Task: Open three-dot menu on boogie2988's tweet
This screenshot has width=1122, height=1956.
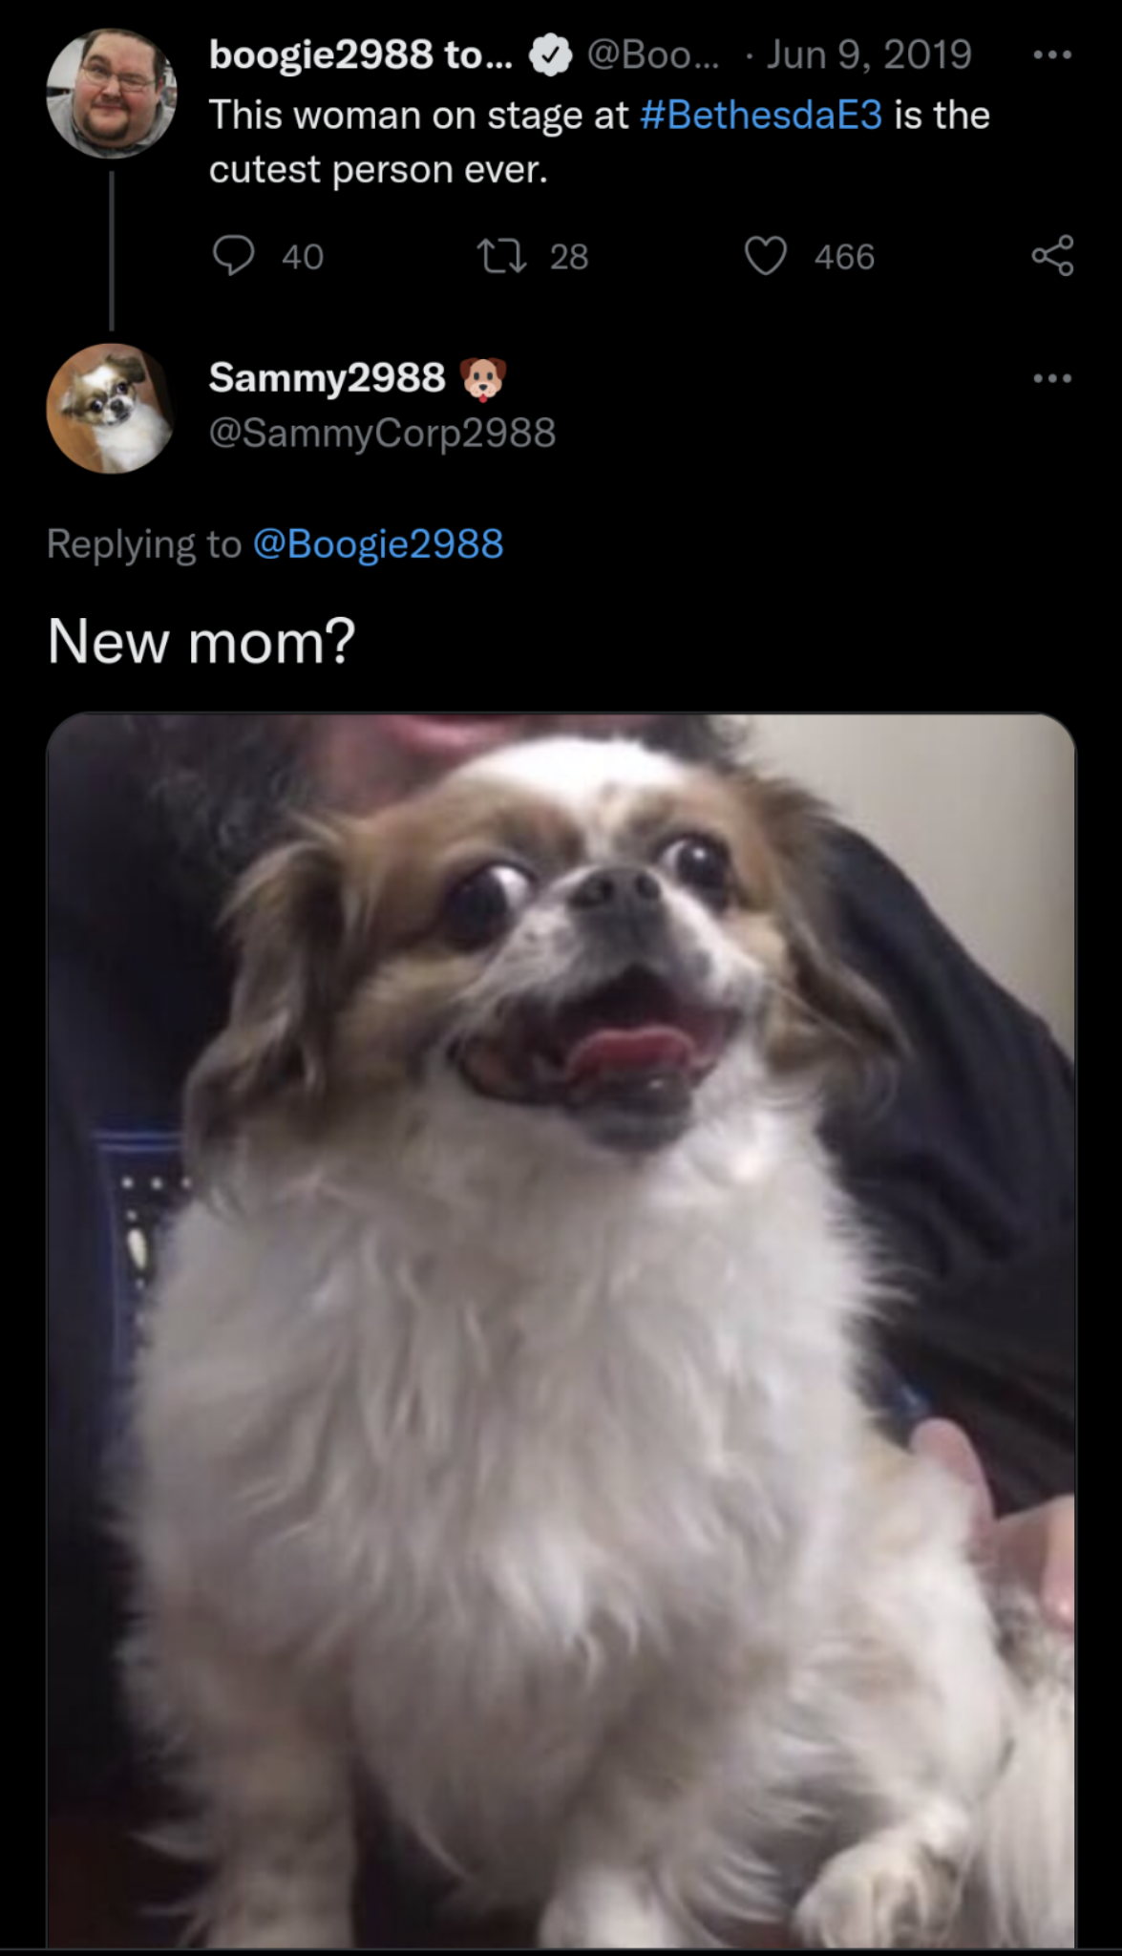Action: [x=1052, y=55]
